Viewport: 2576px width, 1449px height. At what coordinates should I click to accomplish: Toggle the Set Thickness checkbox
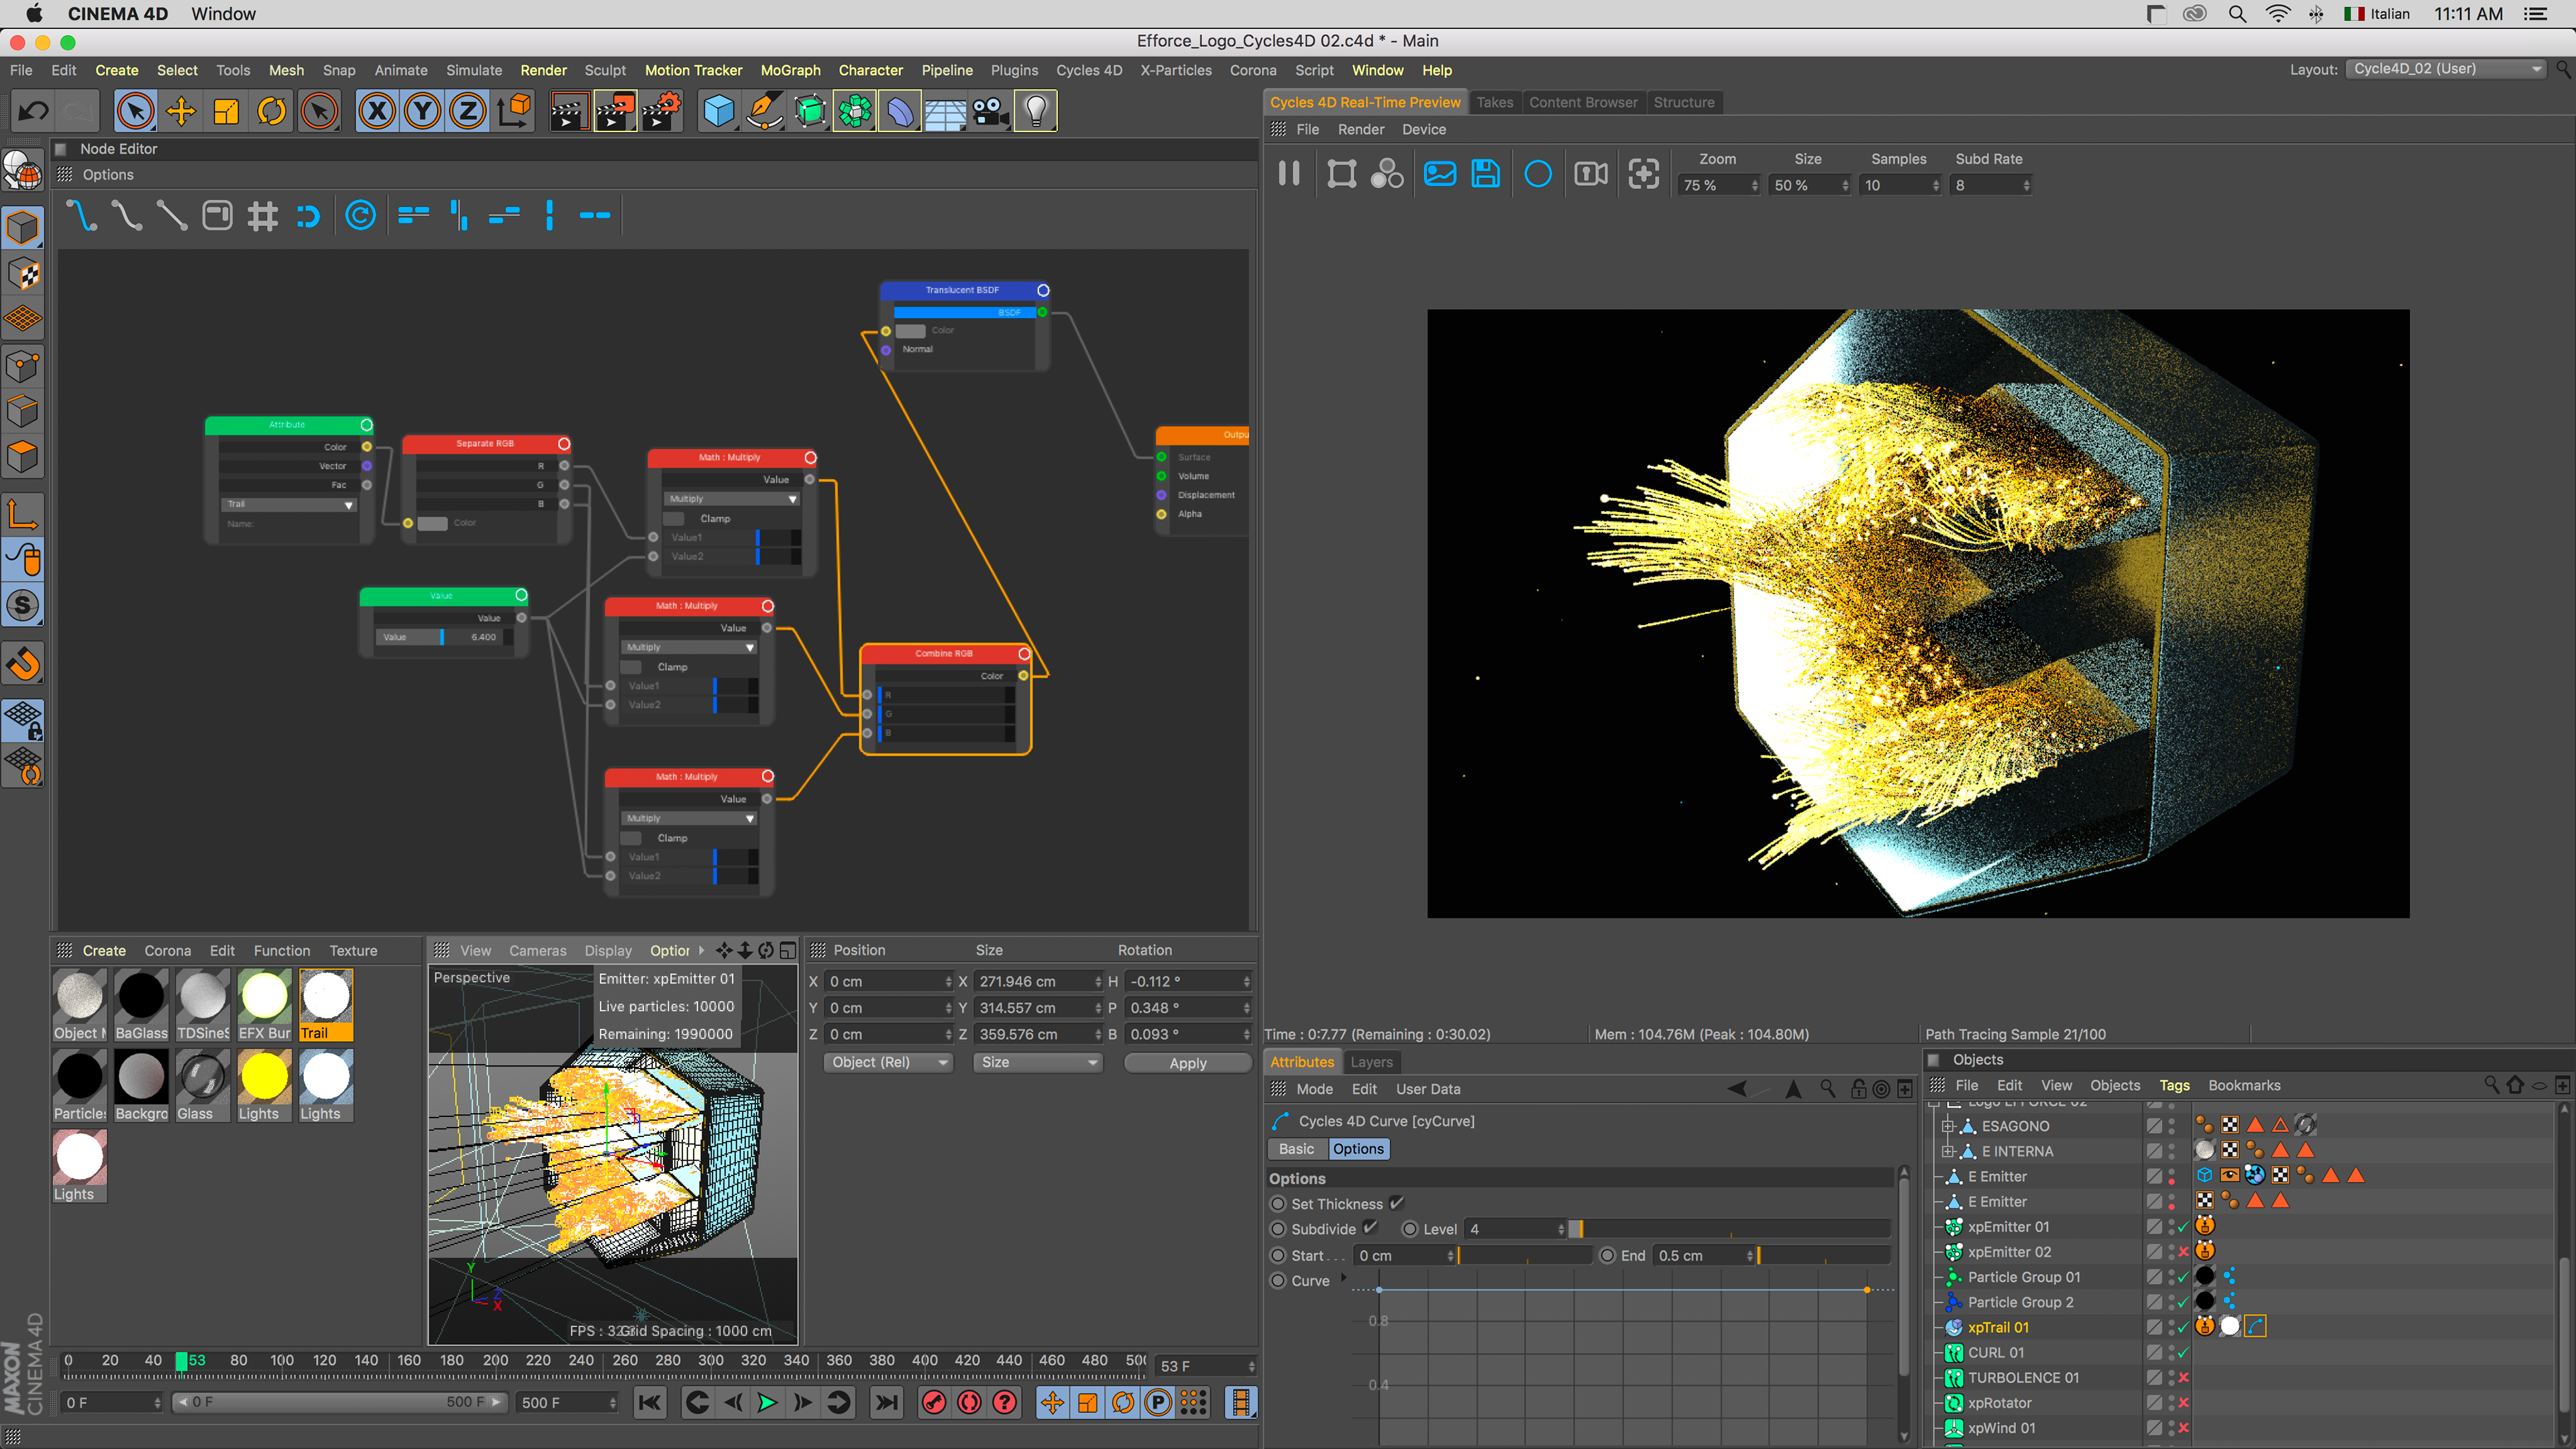coord(1396,1203)
